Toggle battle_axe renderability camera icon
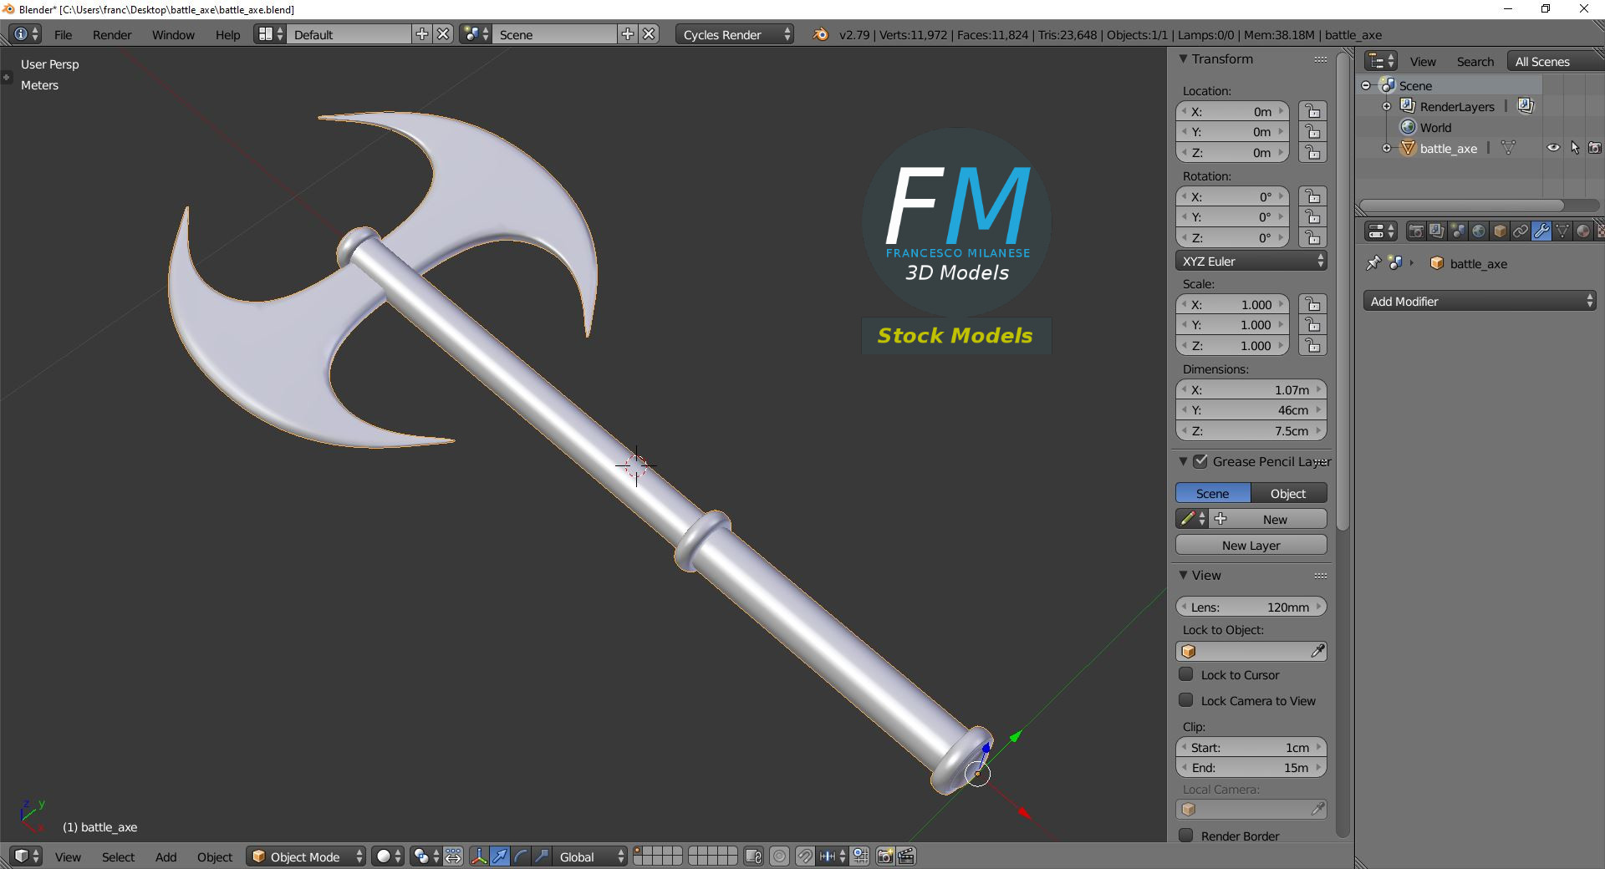This screenshot has height=869, width=1605. (x=1595, y=148)
